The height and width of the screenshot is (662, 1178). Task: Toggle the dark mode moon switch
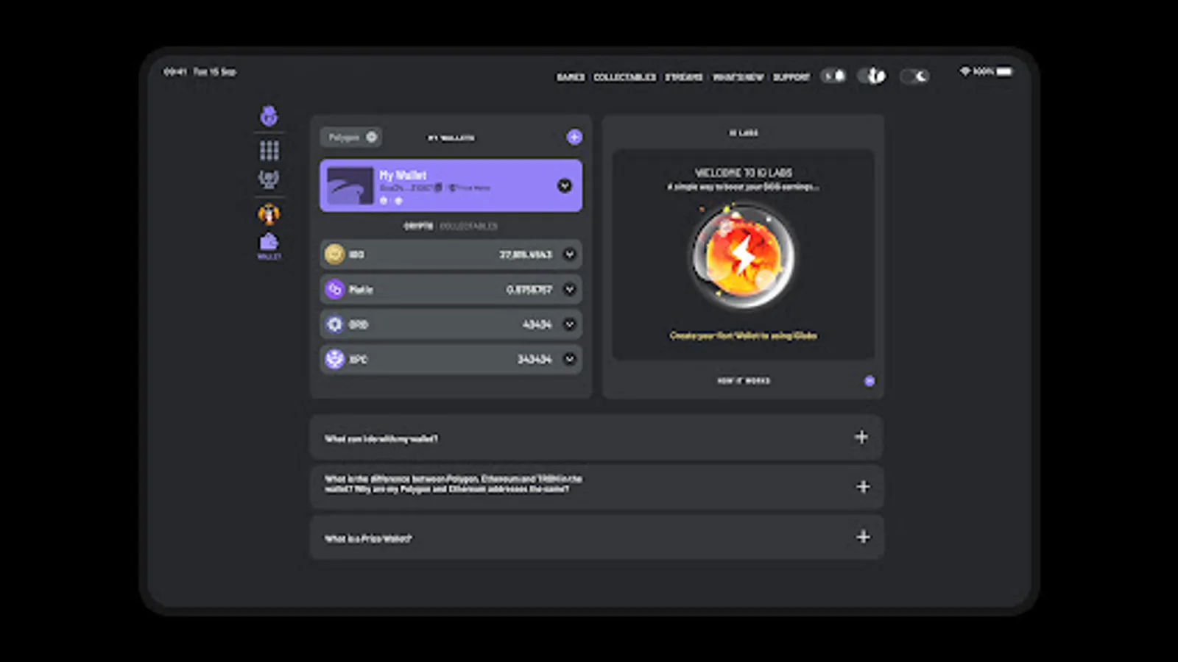[915, 76]
